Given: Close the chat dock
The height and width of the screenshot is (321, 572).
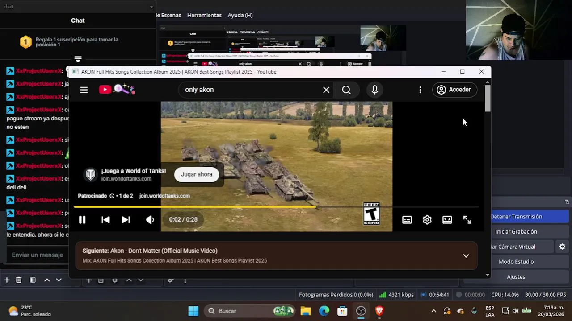Looking at the screenshot, I should (151, 7).
